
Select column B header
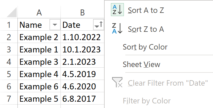tap(83, 13)
